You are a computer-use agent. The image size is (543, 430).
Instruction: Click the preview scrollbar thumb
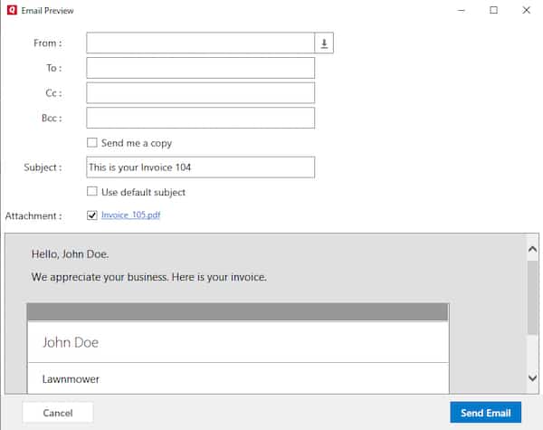532,299
